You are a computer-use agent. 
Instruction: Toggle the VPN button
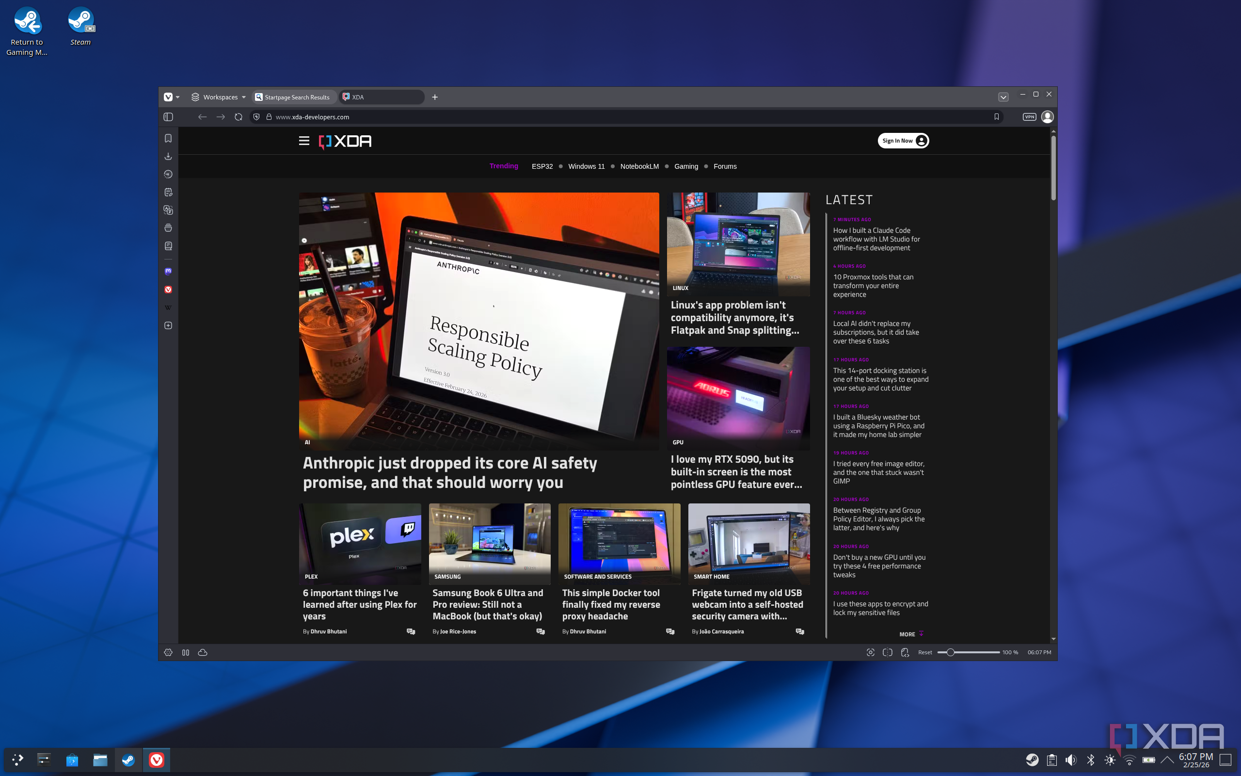pyautogui.click(x=1029, y=117)
